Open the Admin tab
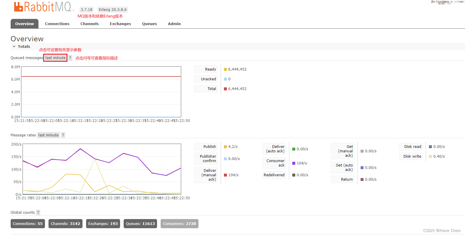Screen dimensions: 465x235 click(174, 24)
